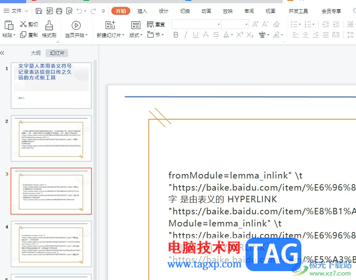This screenshot has width=356, height=280.
Task: Expand the 文件 menu arrow
Action: click(x=26, y=11)
